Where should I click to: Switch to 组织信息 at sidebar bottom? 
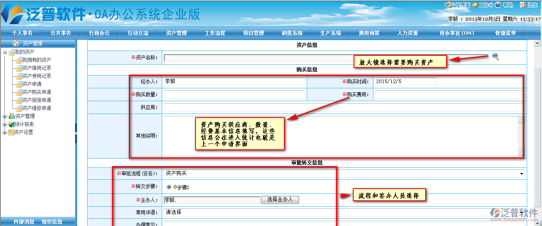[x=52, y=222]
